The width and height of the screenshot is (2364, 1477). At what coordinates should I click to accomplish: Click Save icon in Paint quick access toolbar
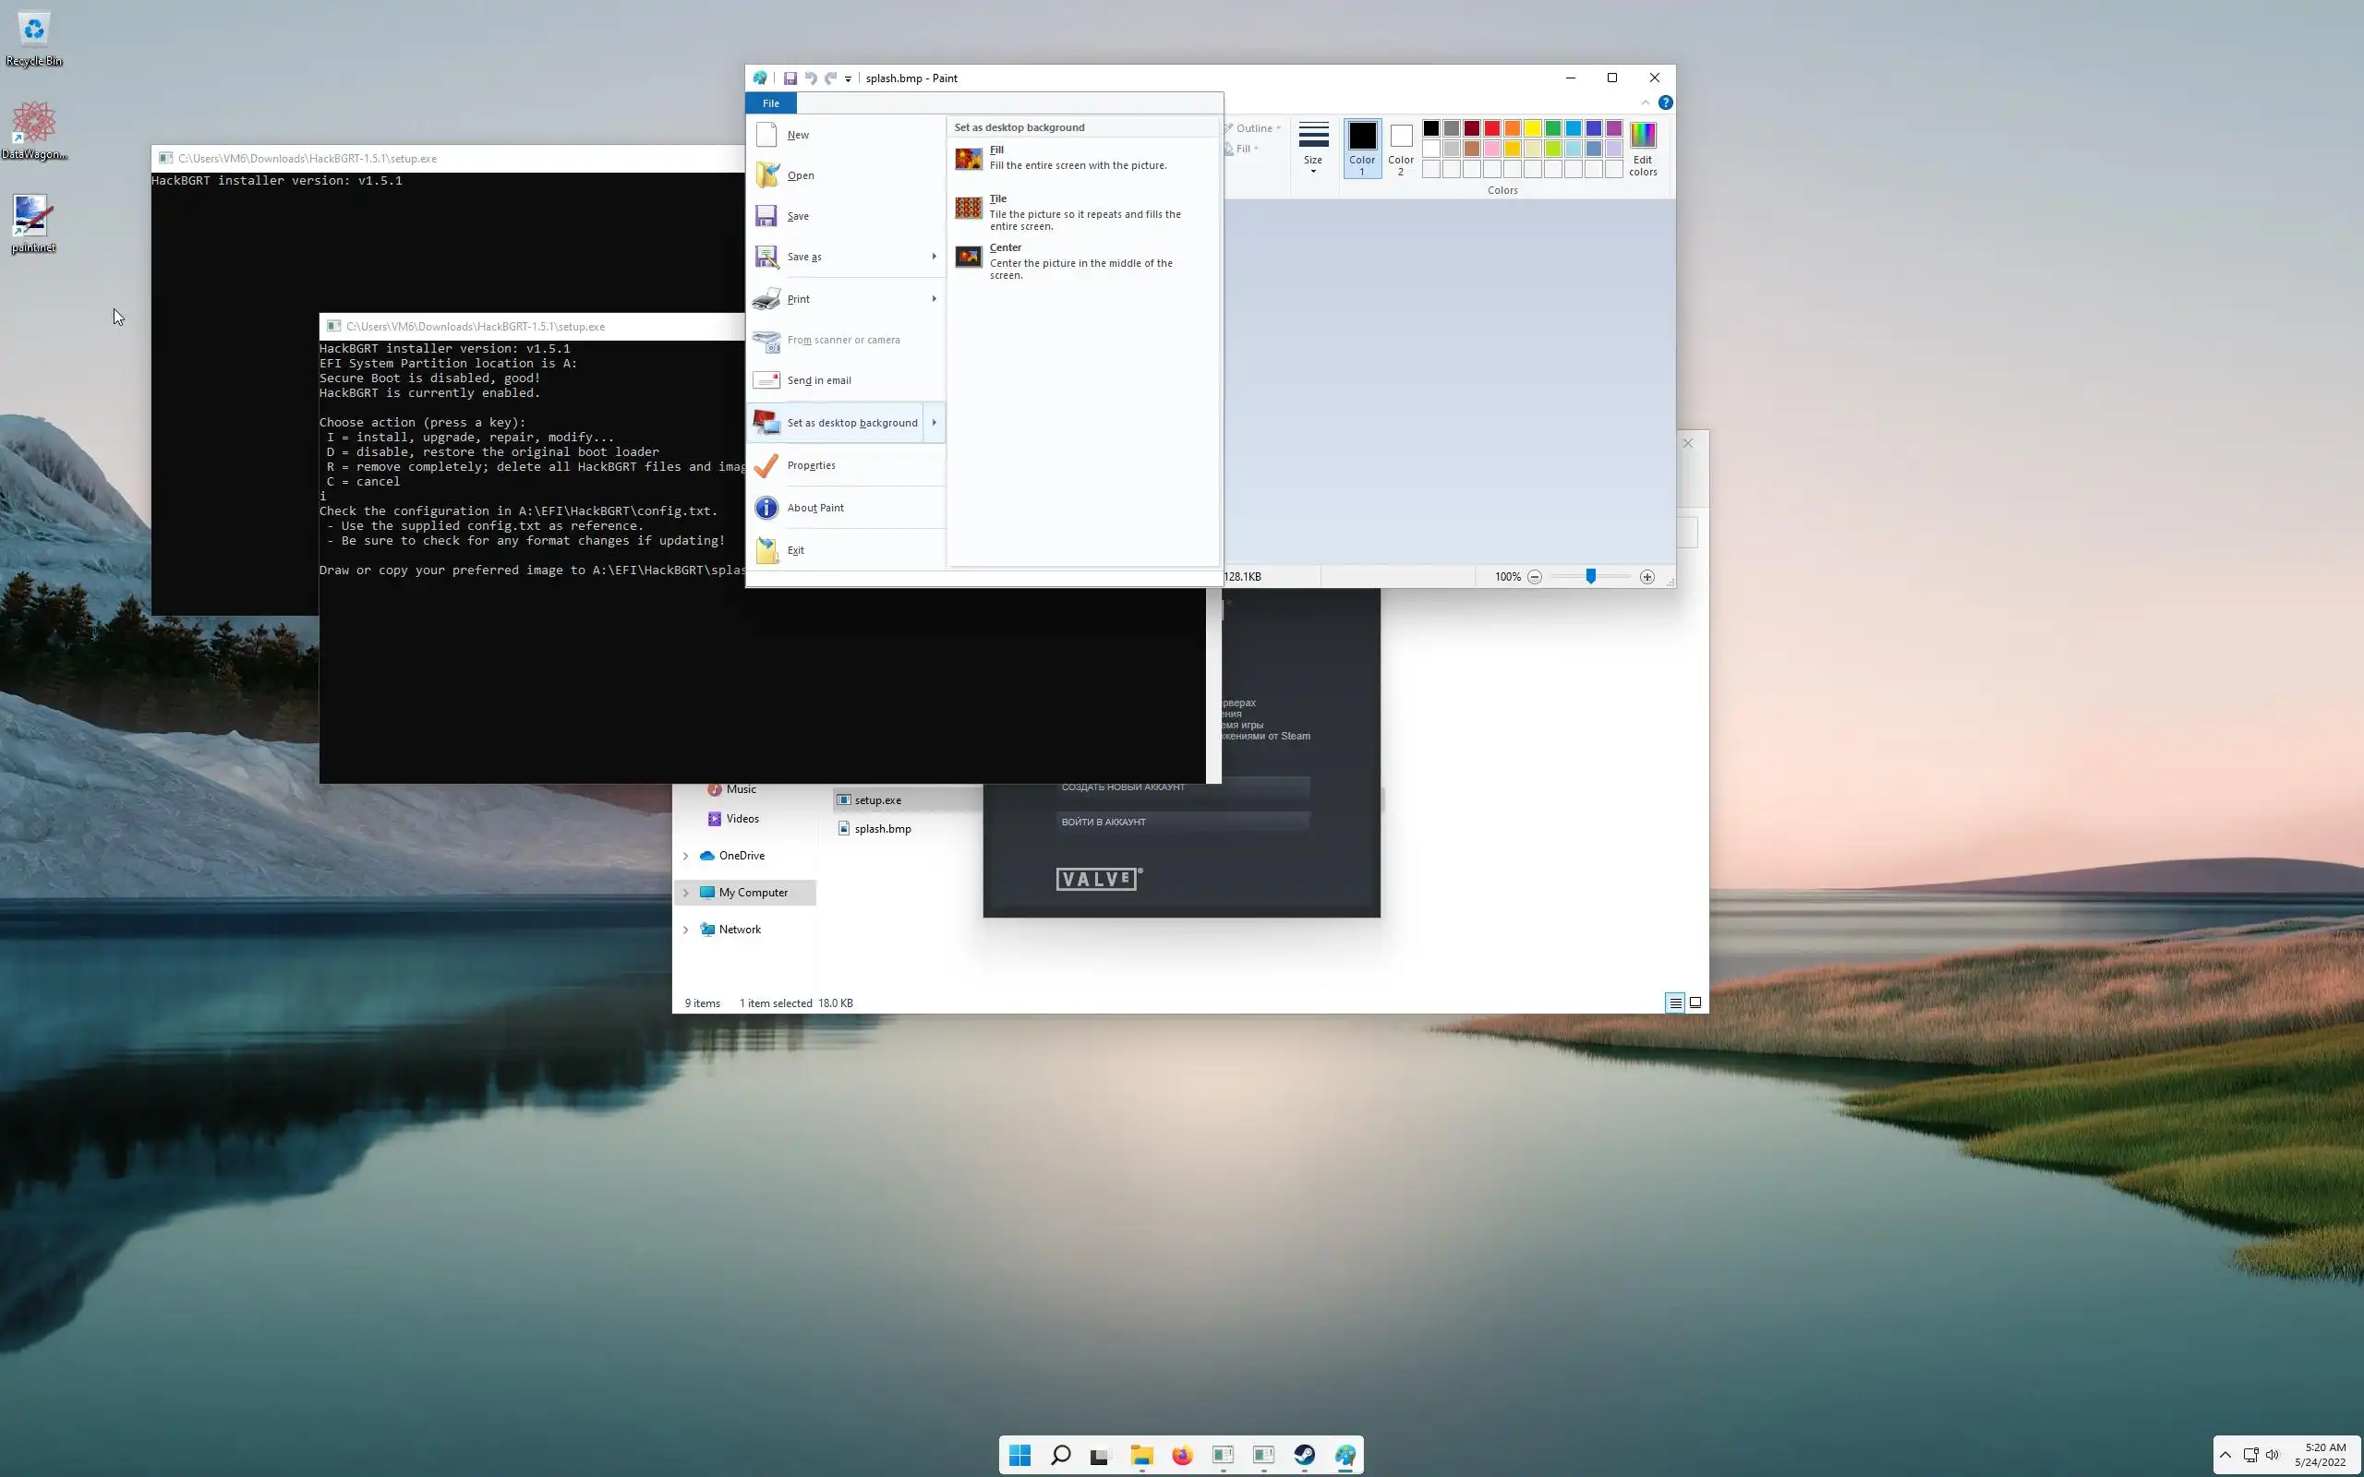[x=790, y=78]
